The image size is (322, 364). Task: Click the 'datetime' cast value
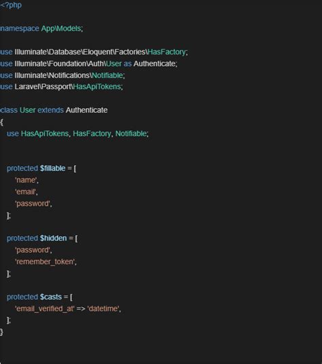pos(103,309)
